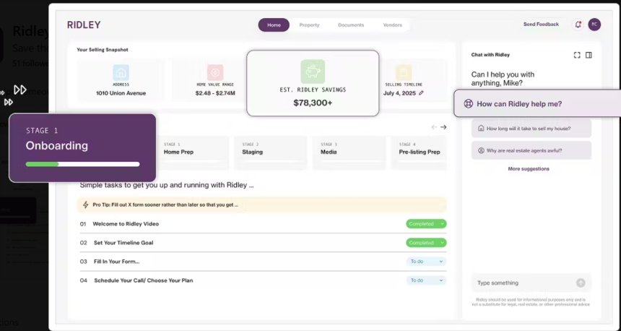This screenshot has height=331, width=621.
Task: Click Send Feedback link
Action: [x=541, y=24]
